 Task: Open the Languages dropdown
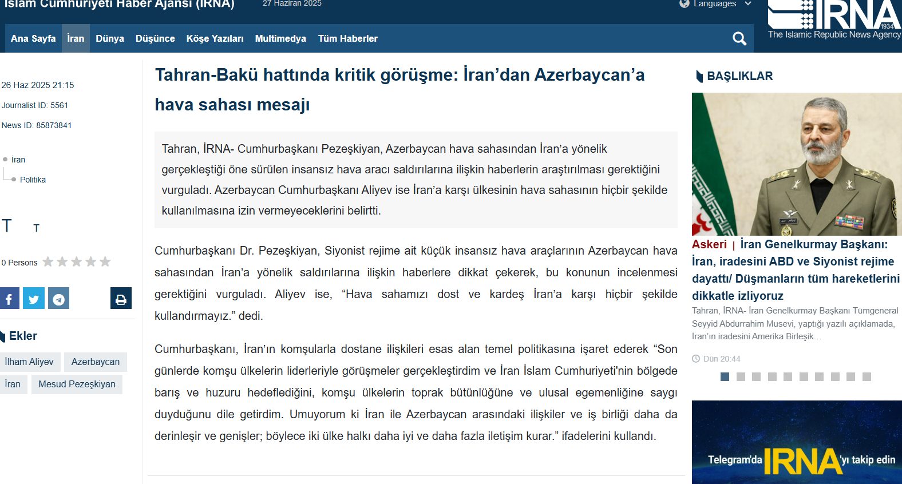[x=722, y=3]
